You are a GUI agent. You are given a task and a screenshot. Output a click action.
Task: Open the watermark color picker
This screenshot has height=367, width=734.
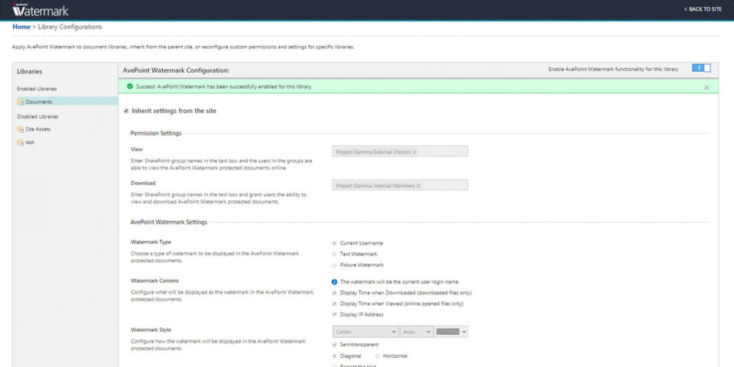(x=451, y=331)
